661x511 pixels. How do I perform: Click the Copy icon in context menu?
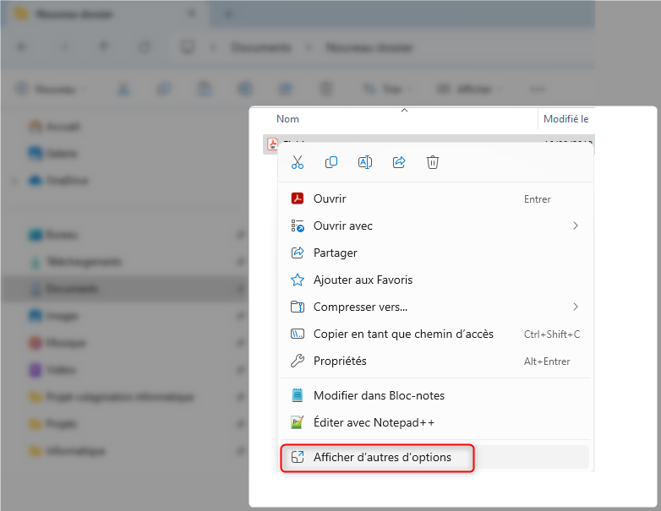tap(331, 162)
